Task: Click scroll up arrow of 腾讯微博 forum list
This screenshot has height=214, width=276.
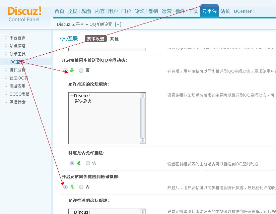Action: (x=142, y=212)
